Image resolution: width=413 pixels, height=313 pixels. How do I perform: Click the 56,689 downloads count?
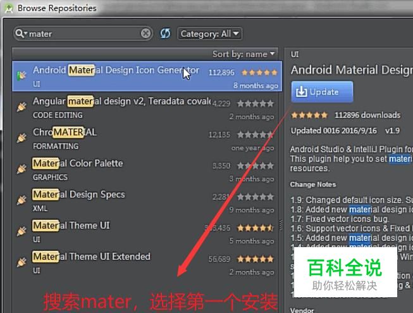(219, 259)
